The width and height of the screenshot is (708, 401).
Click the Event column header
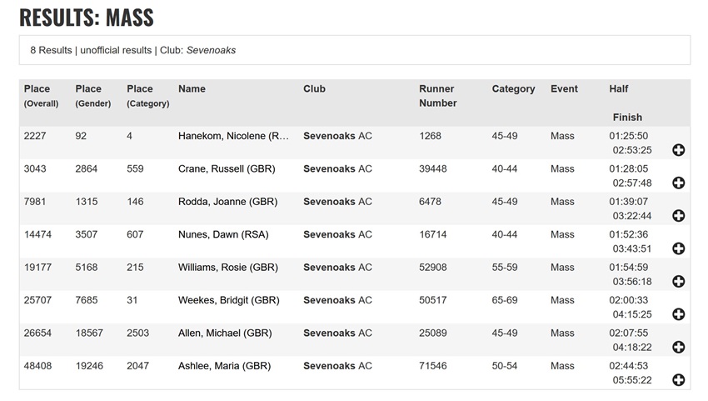(564, 88)
